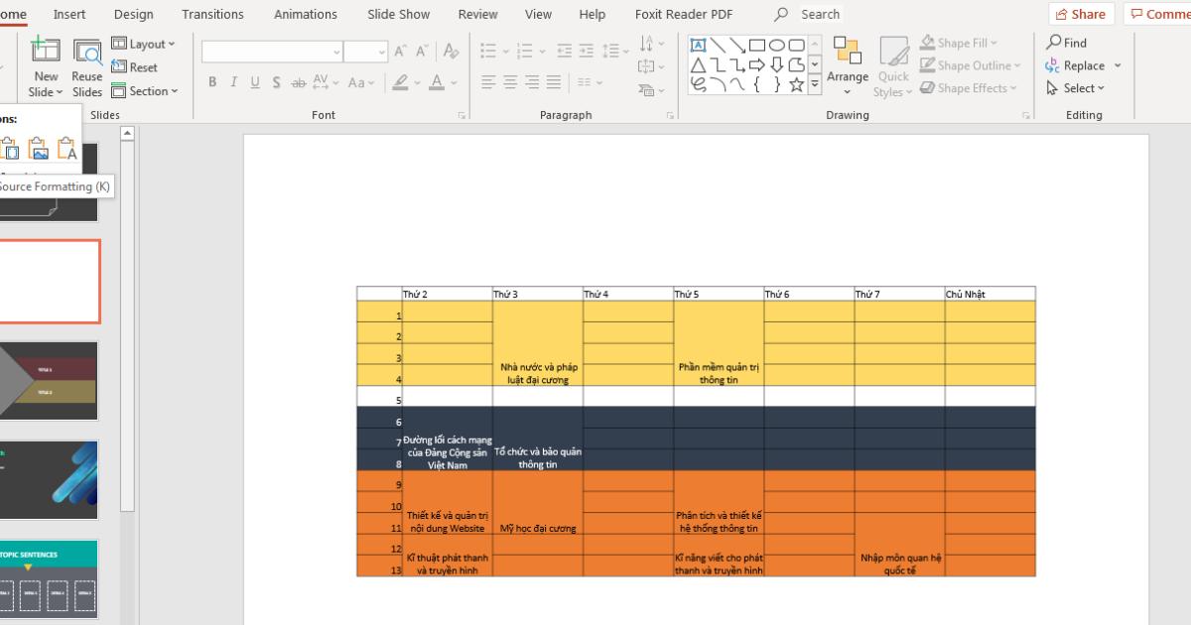Toggle bold formatting

click(x=211, y=82)
